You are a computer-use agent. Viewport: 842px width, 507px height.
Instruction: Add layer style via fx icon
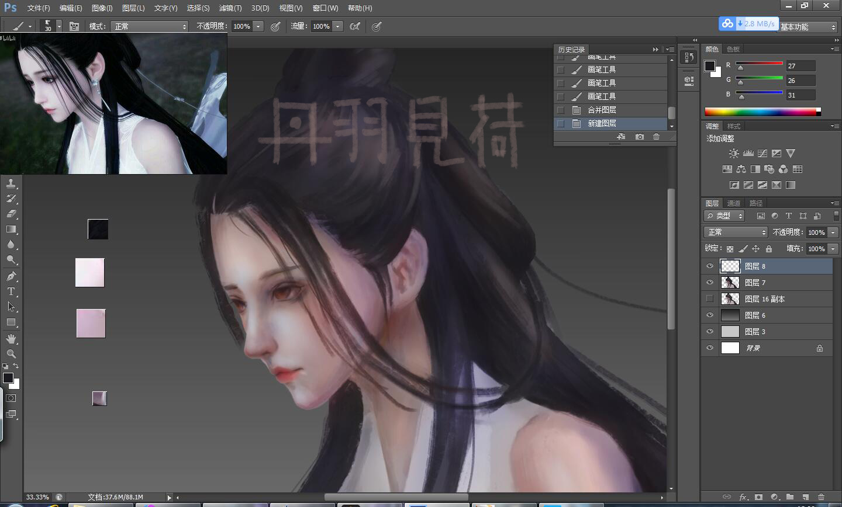[x=743, y=497]
